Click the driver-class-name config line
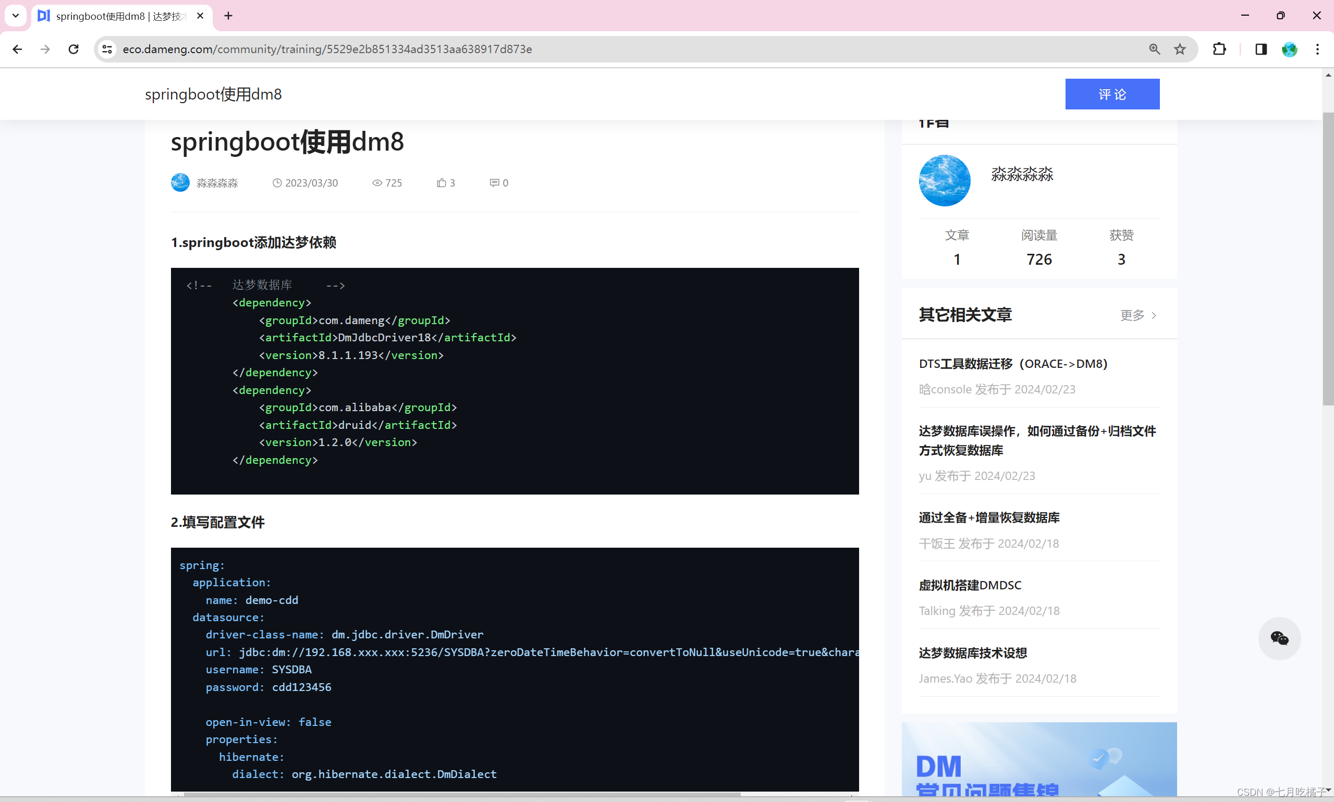The image size is (1334, 802). tap(344, 635)
